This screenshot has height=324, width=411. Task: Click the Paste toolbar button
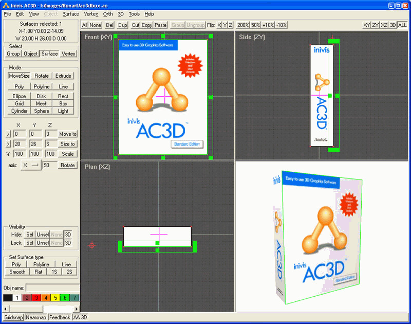pyautogui.click(x=160, y=25)
